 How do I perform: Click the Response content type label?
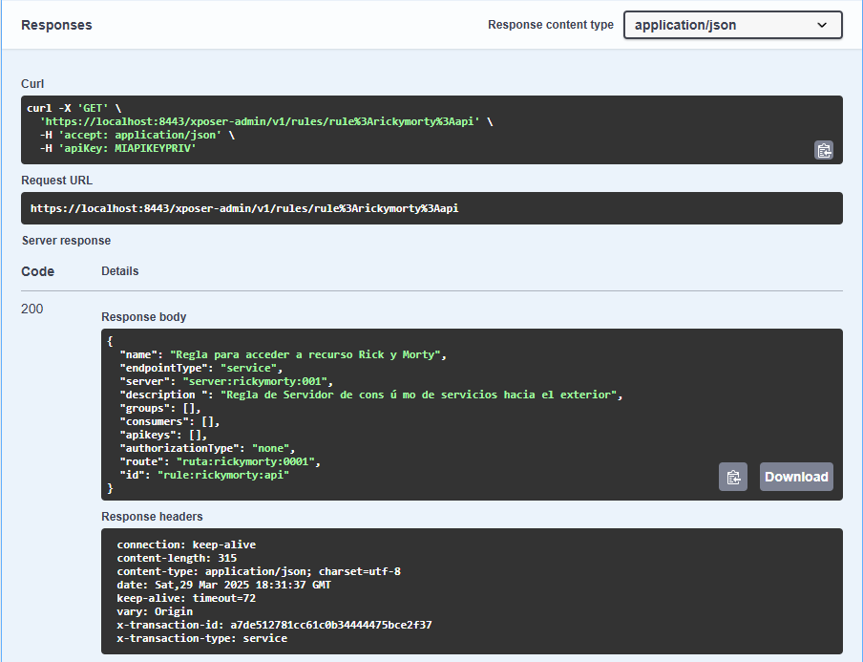[x=550, y=25]
